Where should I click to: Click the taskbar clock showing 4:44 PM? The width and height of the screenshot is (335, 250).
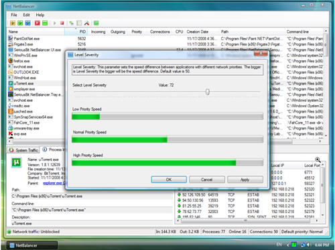322,245
